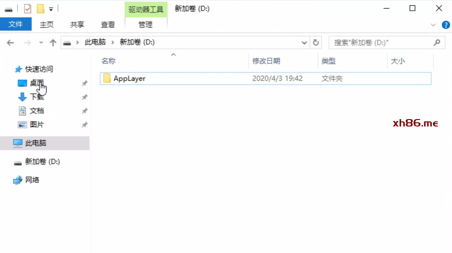Expand the address bar history dropdown

pos(304,42)
